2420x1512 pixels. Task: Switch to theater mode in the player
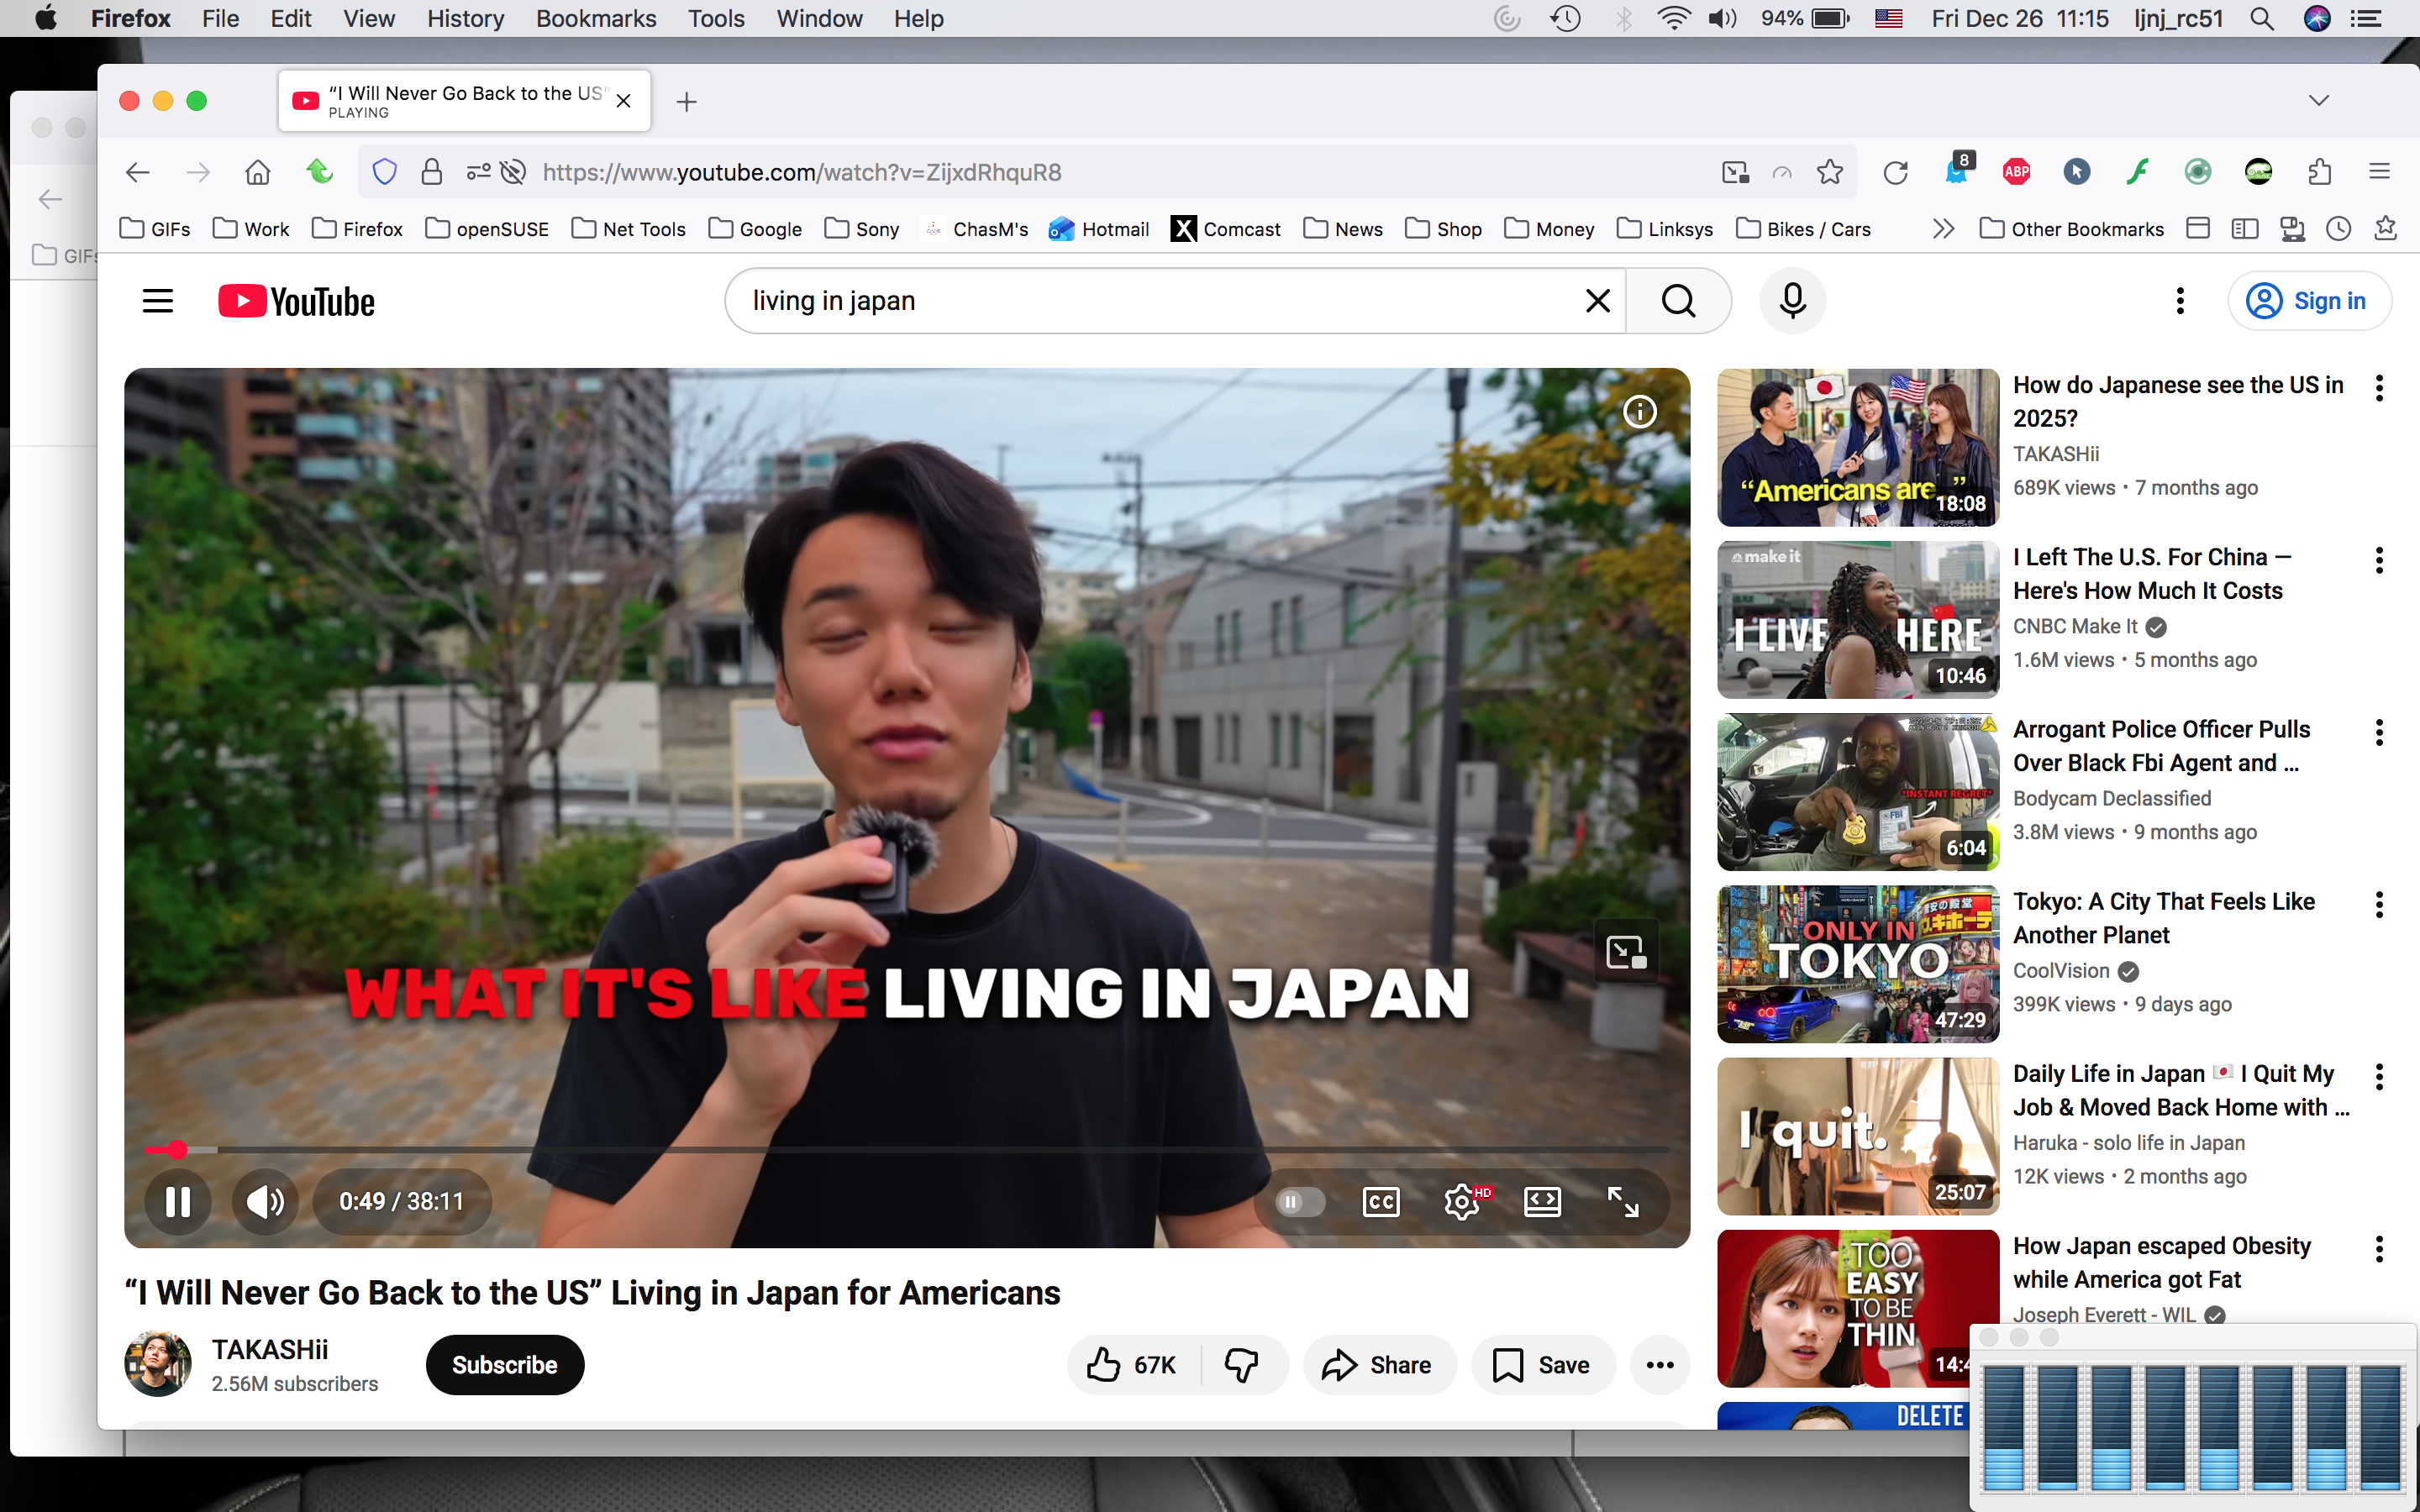pos(1542,1201)
